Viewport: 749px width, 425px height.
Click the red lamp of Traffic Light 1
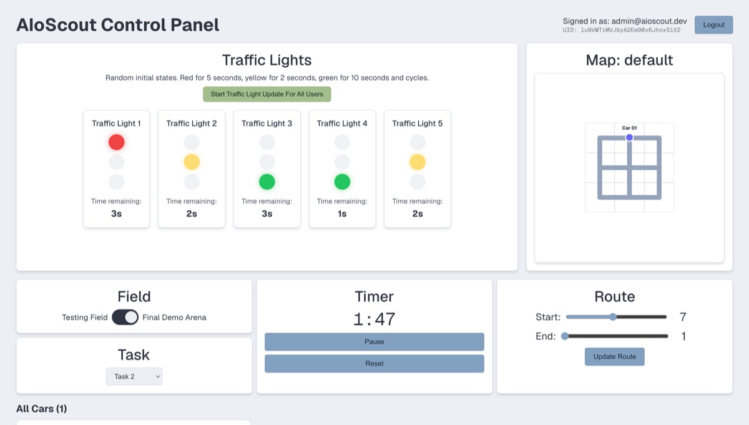117,142
